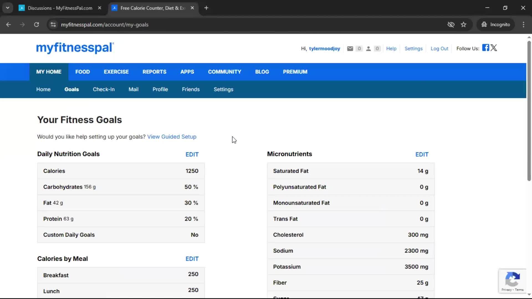Click the Carbohydrates 50 % value

[x=191, y=187]
